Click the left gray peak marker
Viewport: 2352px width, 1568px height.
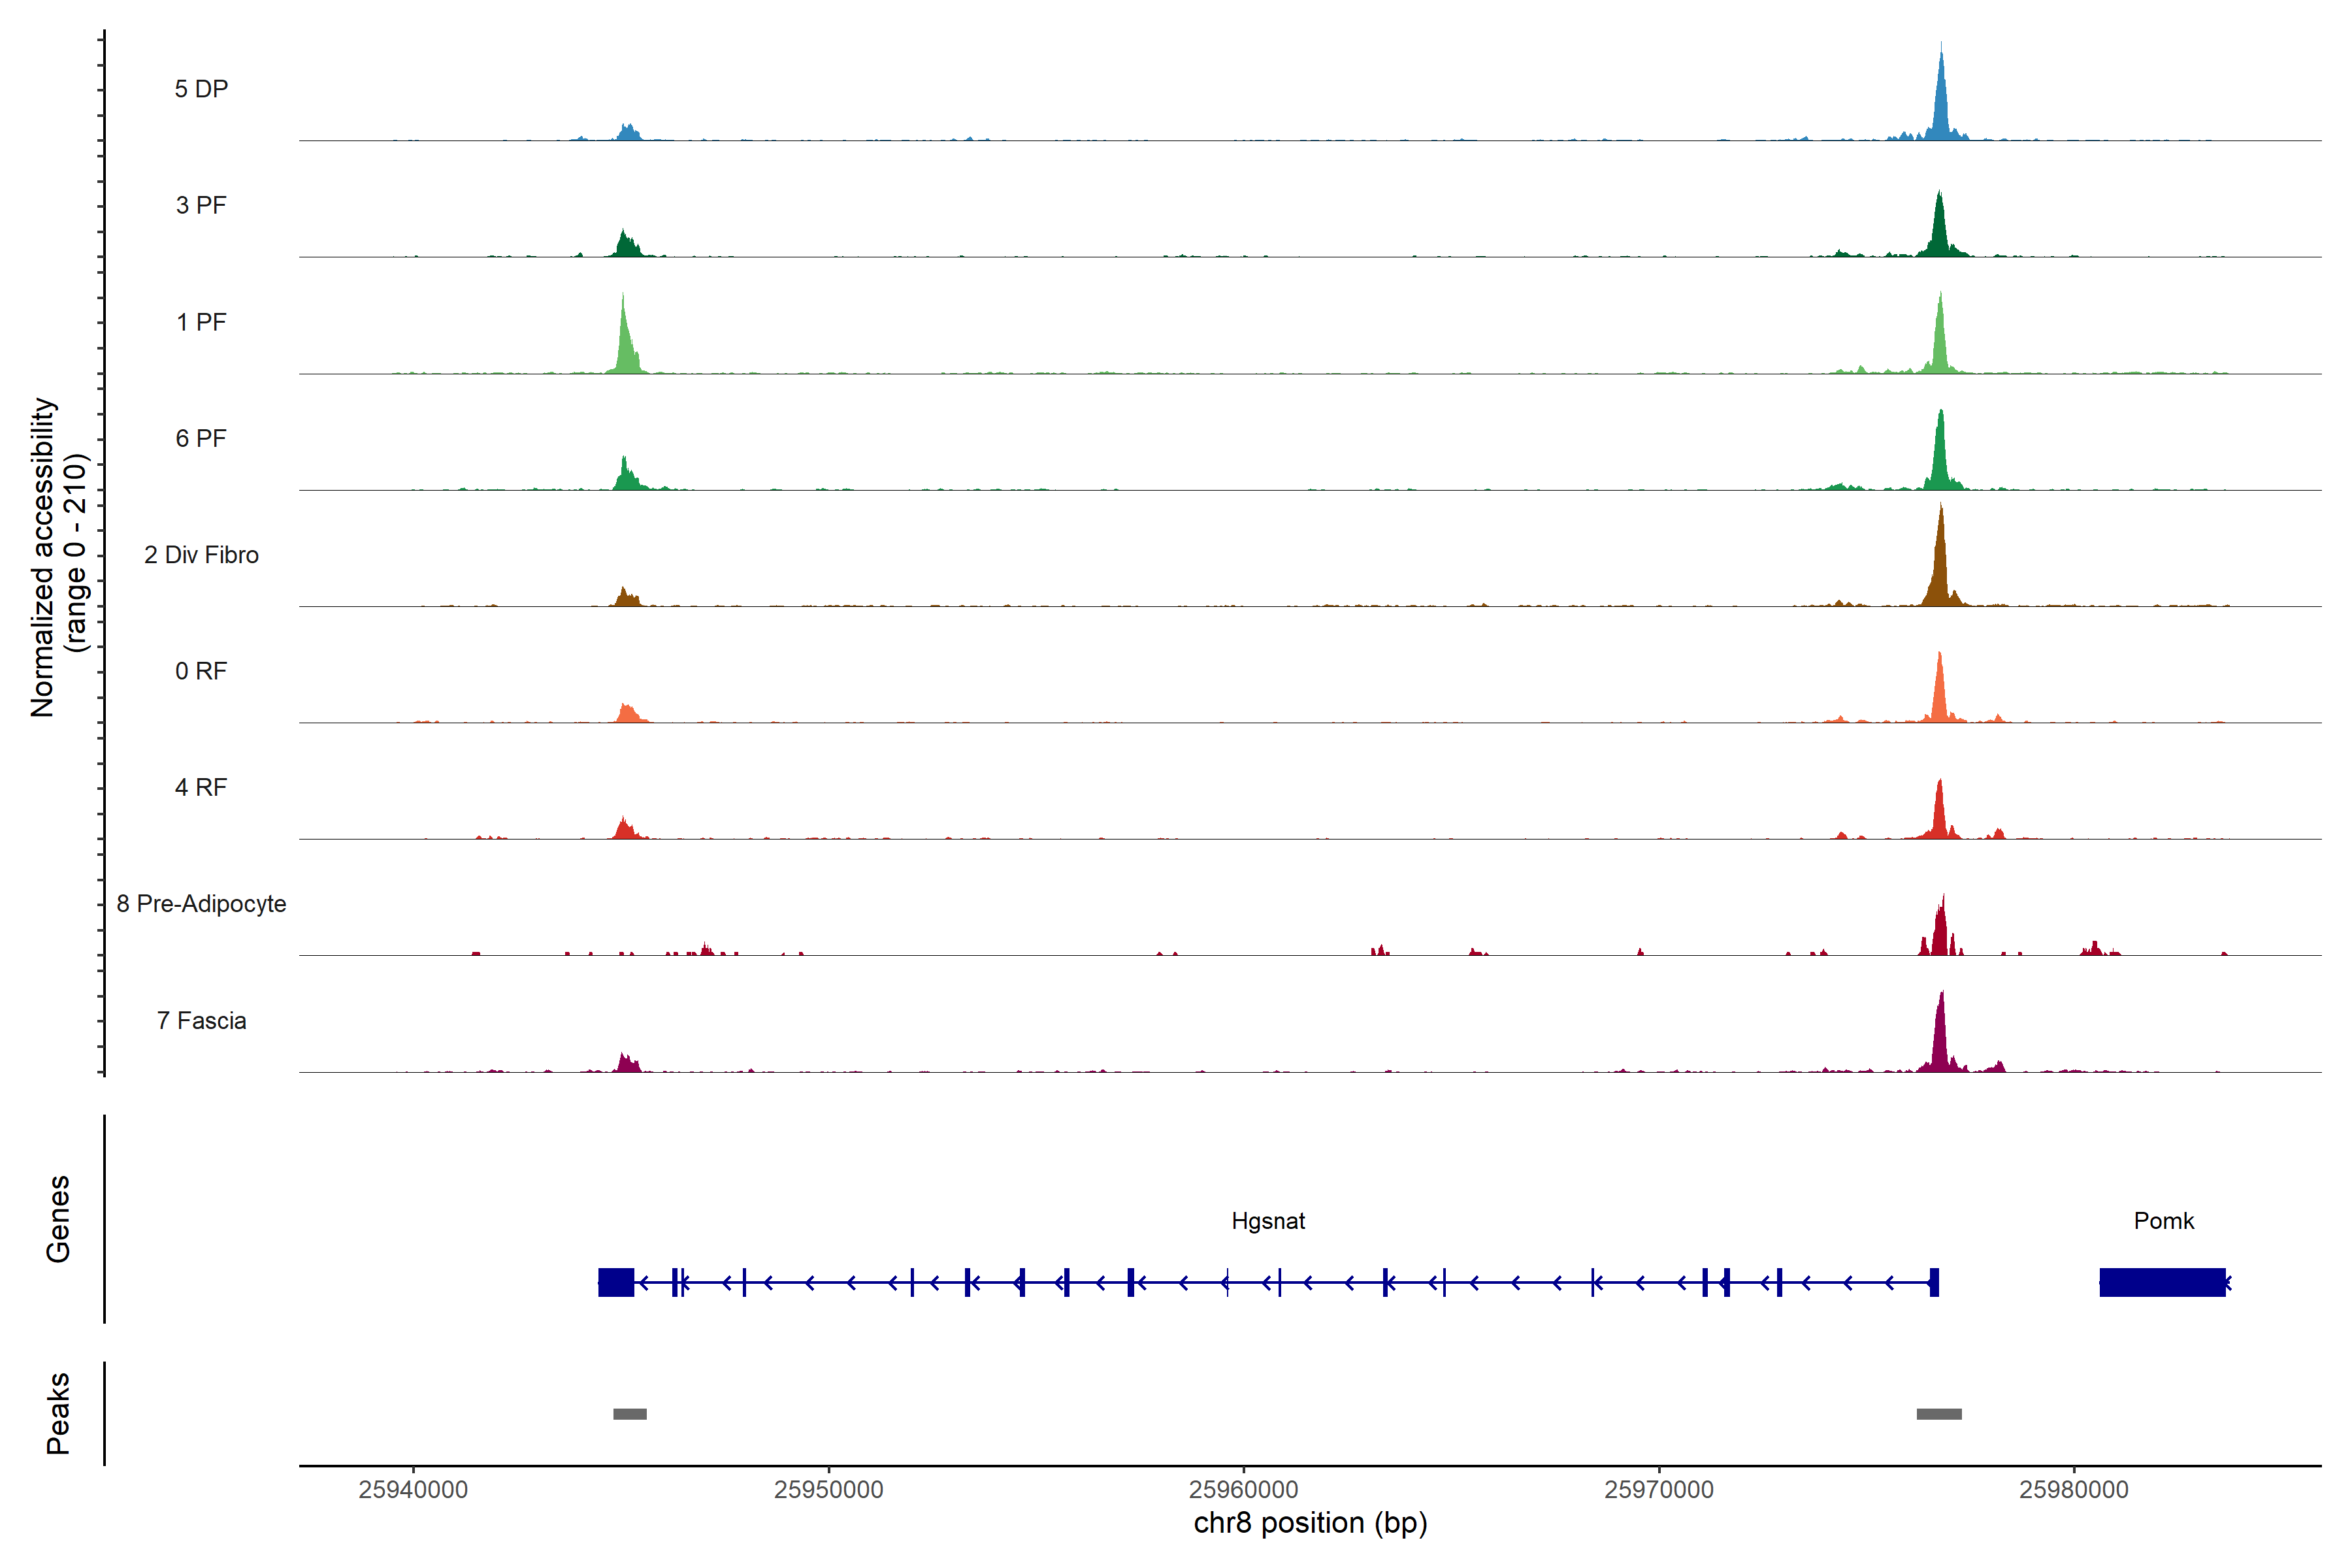630,1414
